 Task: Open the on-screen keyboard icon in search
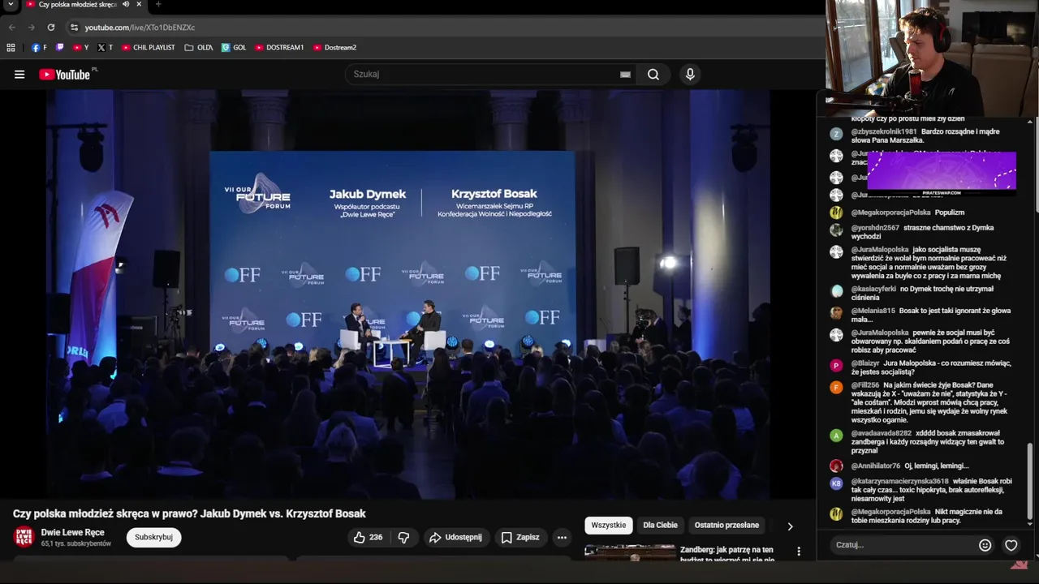click(x=625, y=75)
